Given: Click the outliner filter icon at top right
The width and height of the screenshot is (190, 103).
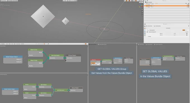Looking at the screenshot, I should [189, 1].
